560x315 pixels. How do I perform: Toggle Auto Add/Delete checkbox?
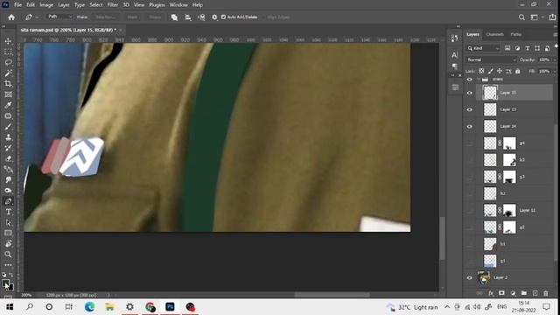pyautogui.click(x=224, y=17)
